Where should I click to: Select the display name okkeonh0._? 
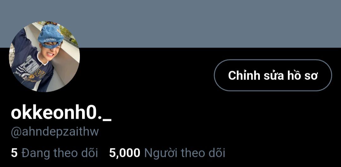(61, 113)
